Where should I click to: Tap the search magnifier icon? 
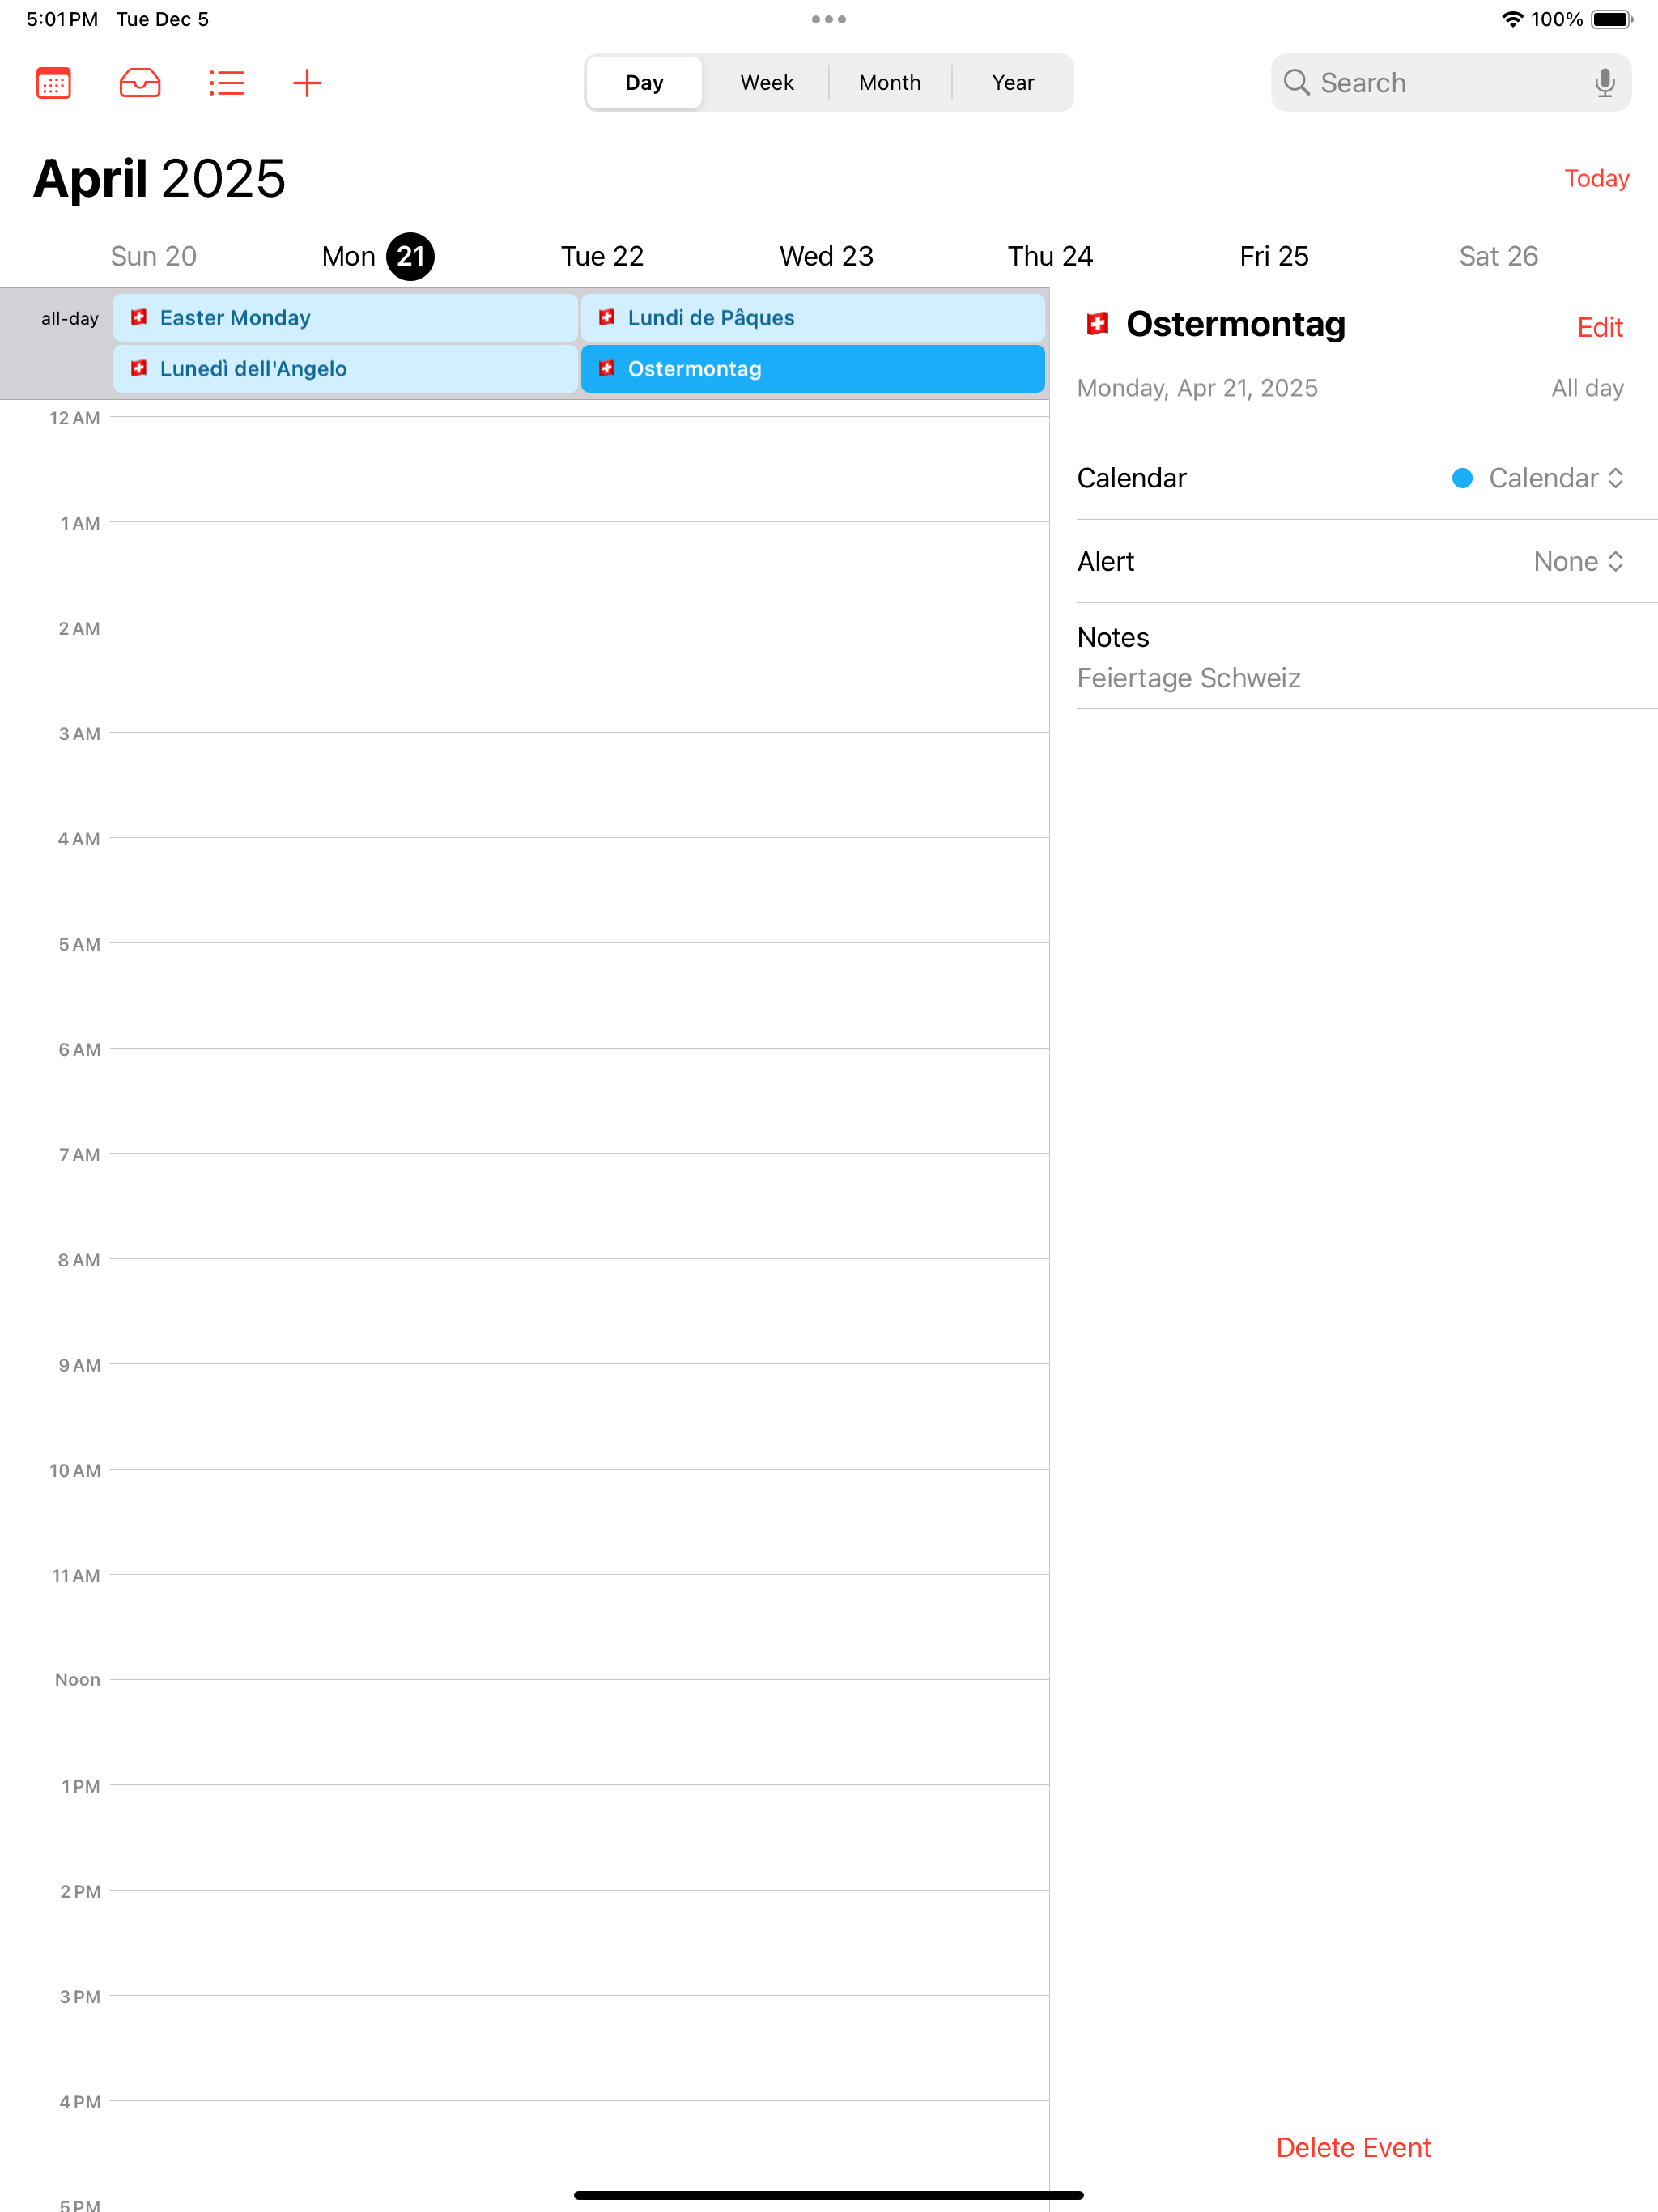click(1296, 83)
